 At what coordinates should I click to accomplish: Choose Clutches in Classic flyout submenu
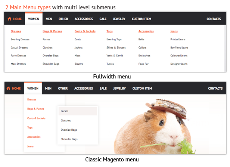66,120
